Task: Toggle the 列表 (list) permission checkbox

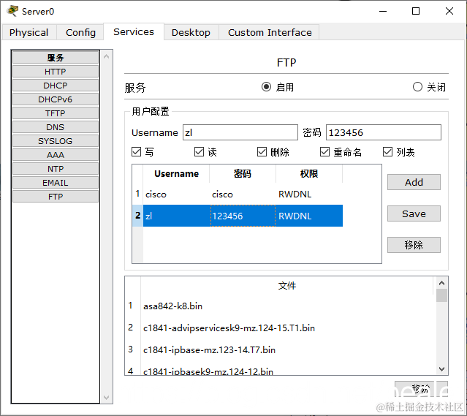Action: (387, 151)
